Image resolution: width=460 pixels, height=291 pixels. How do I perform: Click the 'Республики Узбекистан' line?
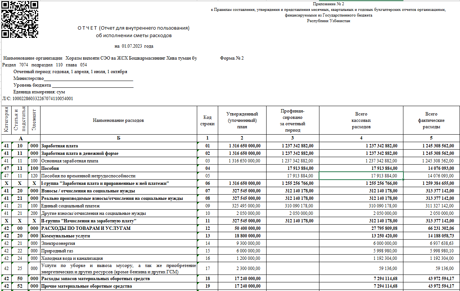[328, 21]
